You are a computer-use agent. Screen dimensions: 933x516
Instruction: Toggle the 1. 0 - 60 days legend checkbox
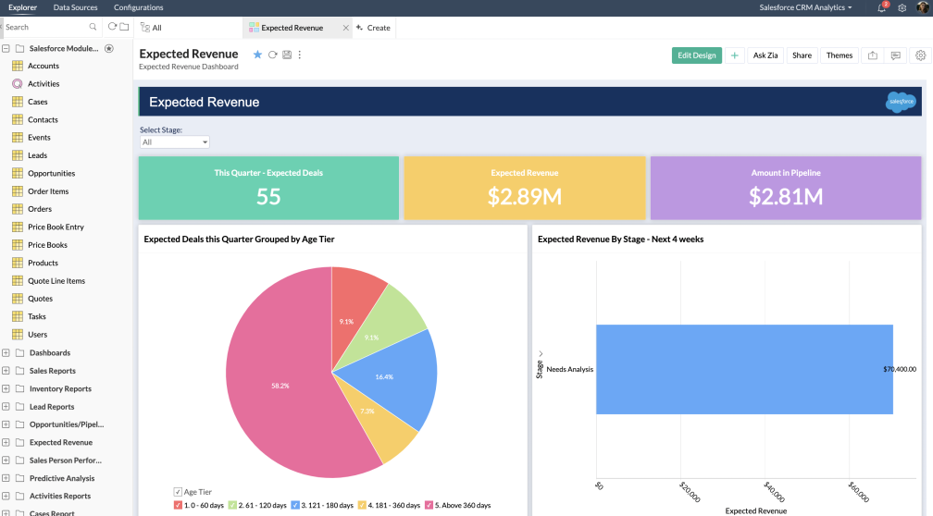tap(178, 505)
